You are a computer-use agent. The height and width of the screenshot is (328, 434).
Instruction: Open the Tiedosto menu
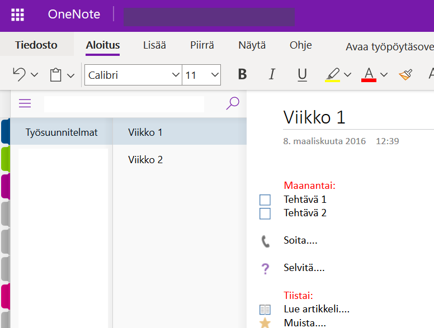[x=36, y=45]
